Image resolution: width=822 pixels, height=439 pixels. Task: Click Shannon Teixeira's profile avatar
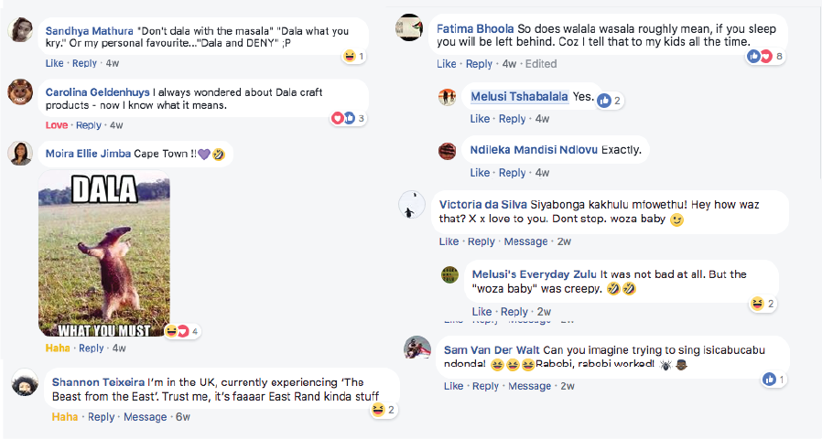pos(25,383)
